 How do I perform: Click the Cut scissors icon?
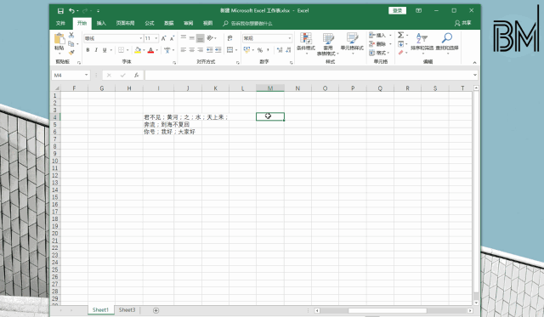click(x=71, y=35)
